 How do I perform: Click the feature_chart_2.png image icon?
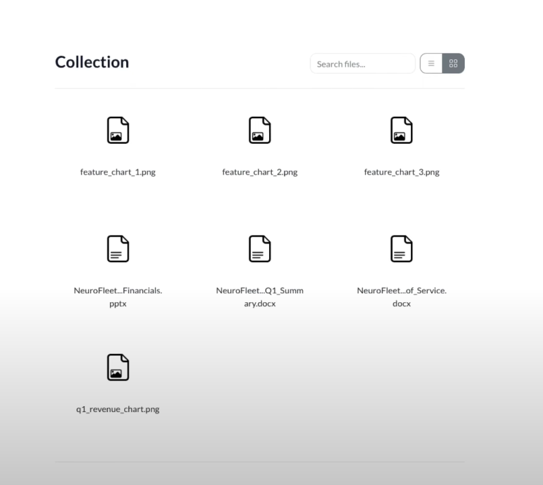coord(260,130)
